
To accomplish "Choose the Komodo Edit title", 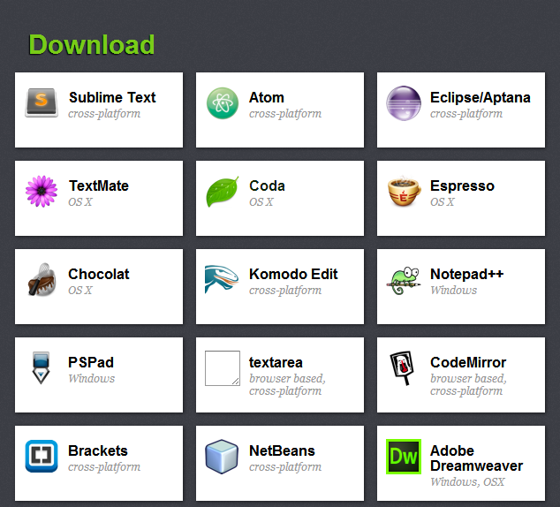I will (293, 274).
